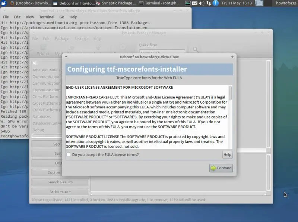The image size is (298, 222).
Task: Open the volume speaker indicator
Action: [x=202, y=3]
